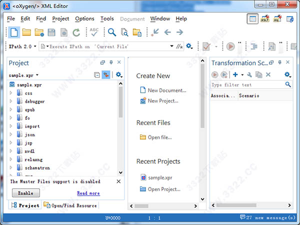Click the green Reload icon

click(76, 32)
